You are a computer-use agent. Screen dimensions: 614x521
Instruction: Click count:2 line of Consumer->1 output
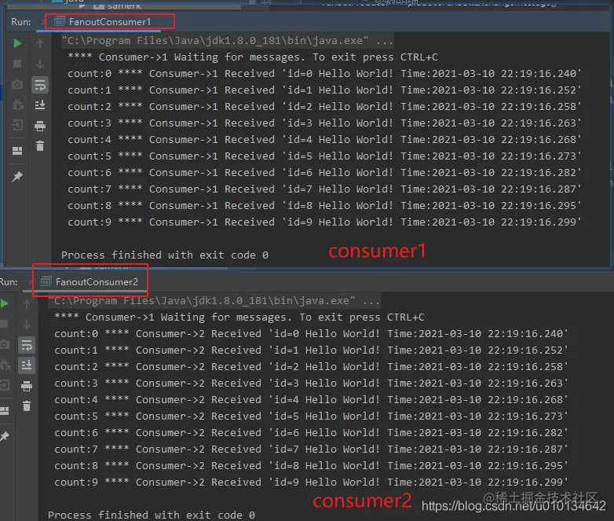[324, 107]
